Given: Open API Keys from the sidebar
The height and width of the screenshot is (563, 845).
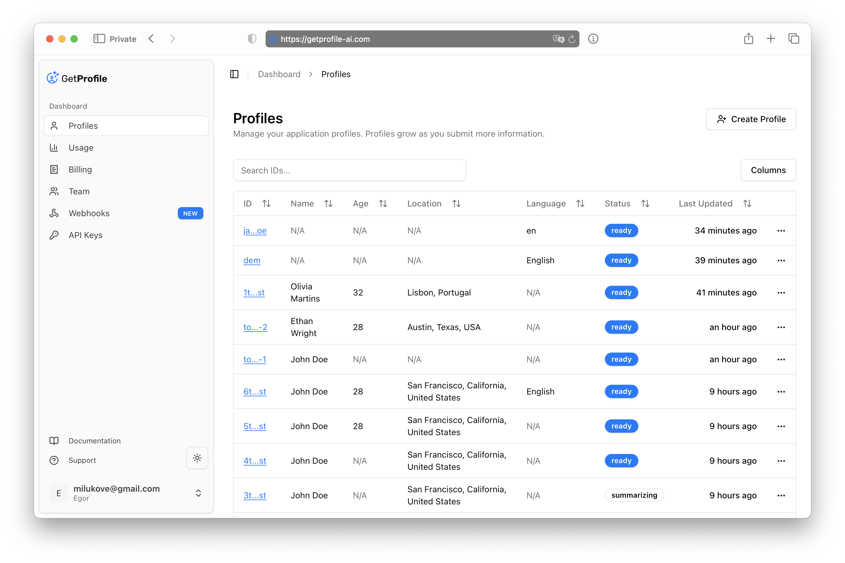Looking at the screenshot, I should pos(85,235).
